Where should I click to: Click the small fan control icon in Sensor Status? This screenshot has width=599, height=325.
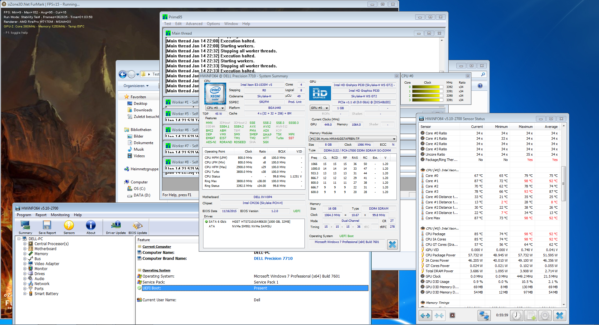[x=452, y=316]
